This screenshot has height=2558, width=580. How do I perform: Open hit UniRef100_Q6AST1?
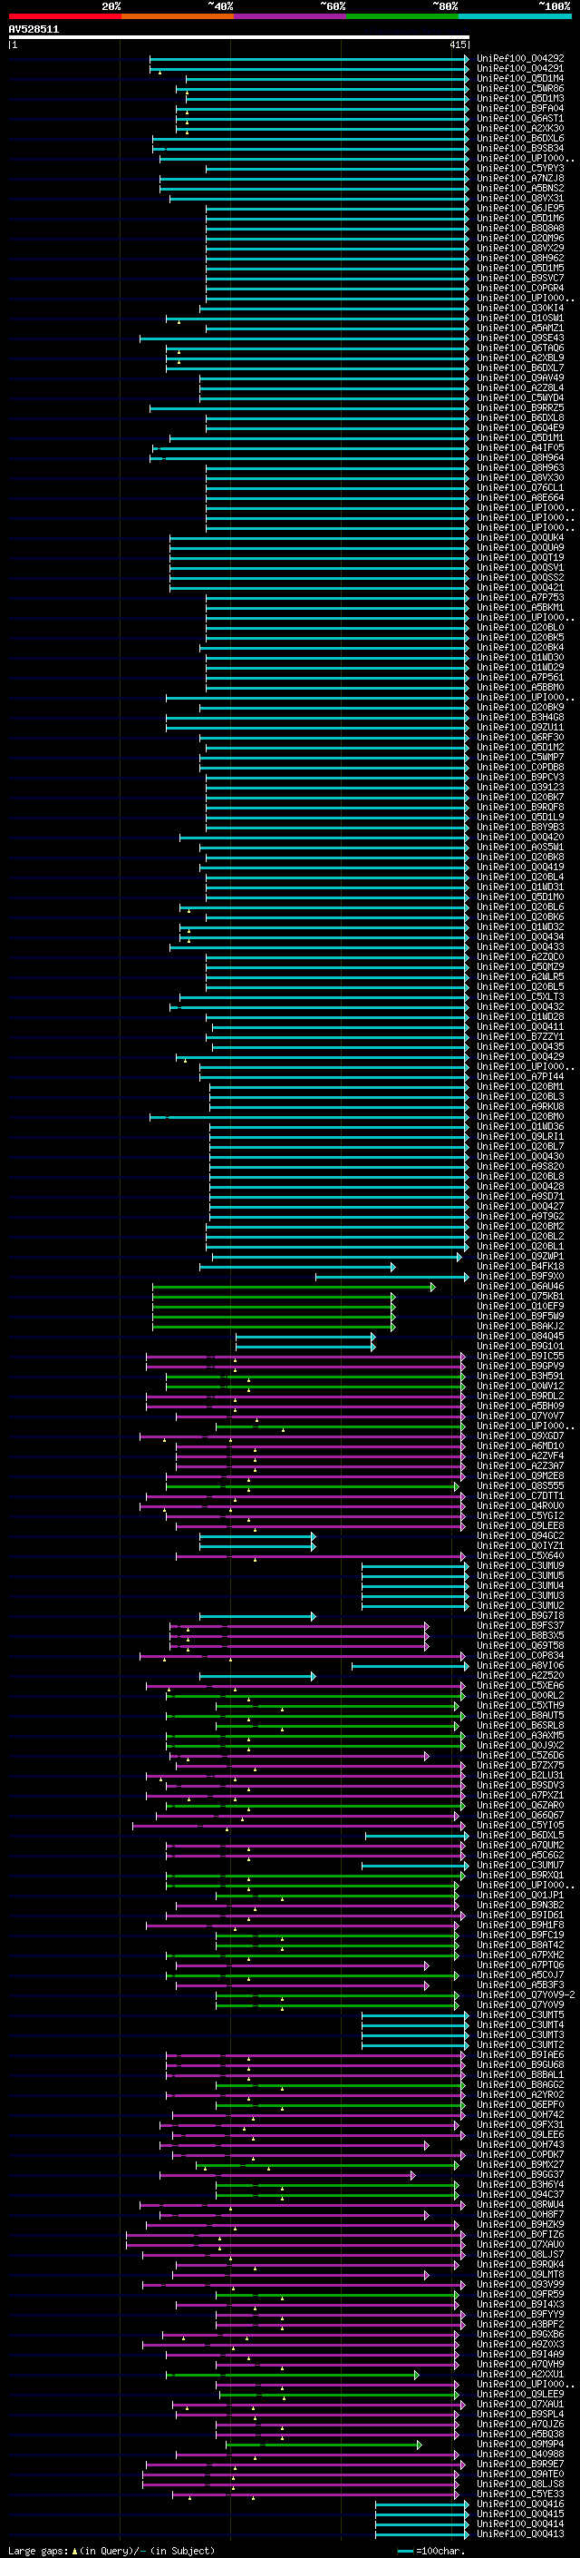coord(520,118)
